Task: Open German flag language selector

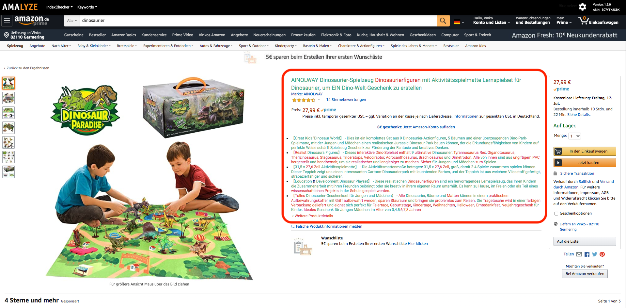Action: [x=459, y=22]
